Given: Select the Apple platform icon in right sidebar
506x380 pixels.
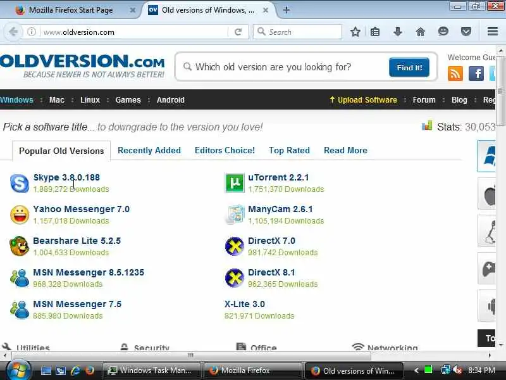Looking at the screenshot, I should [x=486, y=193].
